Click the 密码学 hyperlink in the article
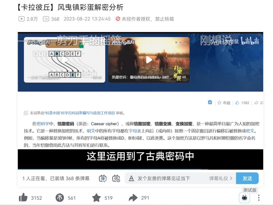Screen dimensions: 273x205 (42, 124)
